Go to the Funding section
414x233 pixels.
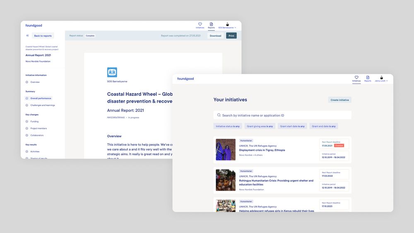tap(34, 121)
